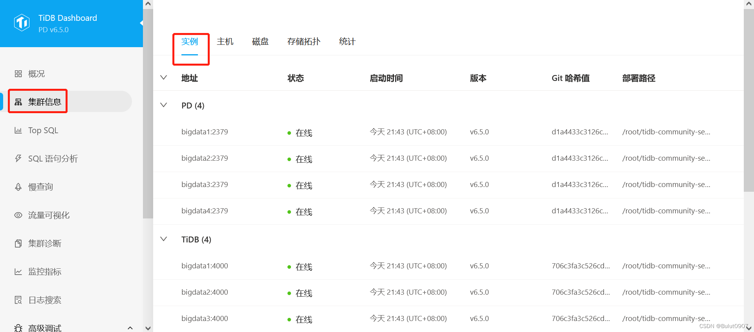754x332 pixels.
Task: Click deploy path of bigdata4:2379
Action: (666, 211)
